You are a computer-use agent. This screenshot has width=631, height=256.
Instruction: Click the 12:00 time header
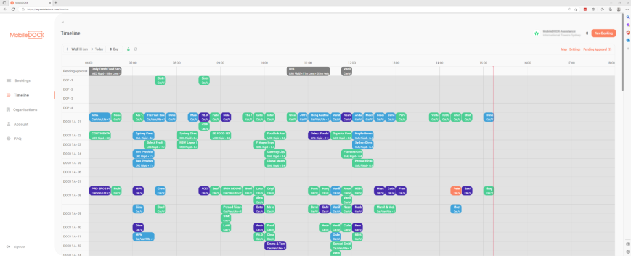[352, 63]
